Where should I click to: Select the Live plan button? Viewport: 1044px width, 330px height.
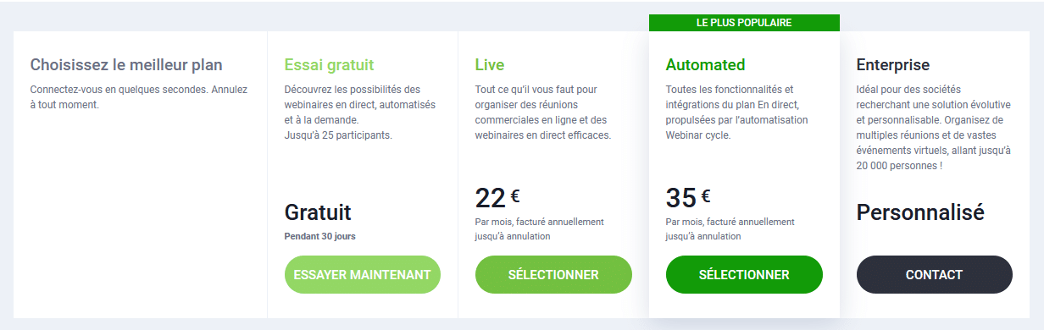(553, 275)
